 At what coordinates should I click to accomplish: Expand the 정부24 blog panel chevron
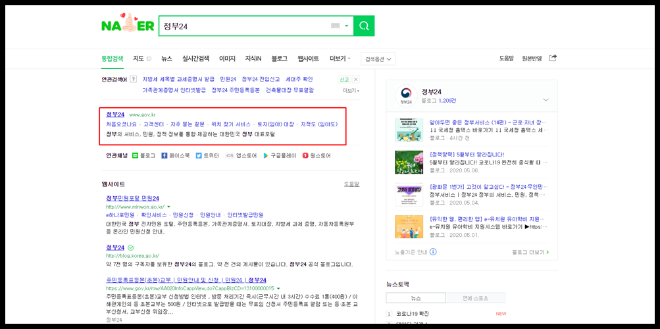[x=546, y=100]
